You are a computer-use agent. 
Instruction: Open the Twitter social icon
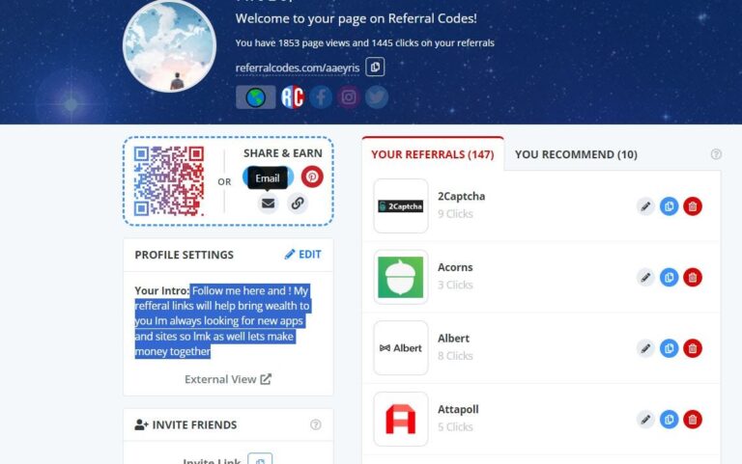377,97
